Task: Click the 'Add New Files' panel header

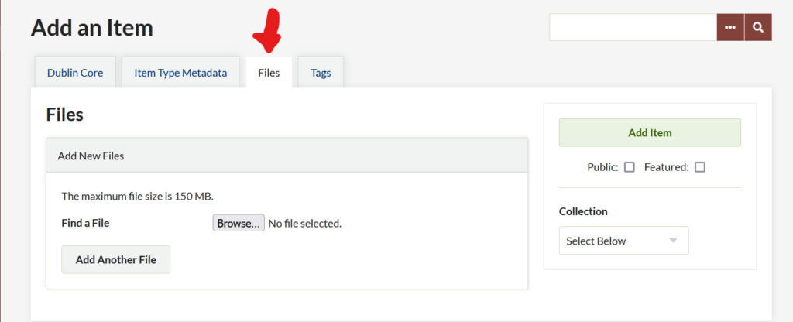Action: (x=287, y=156)
